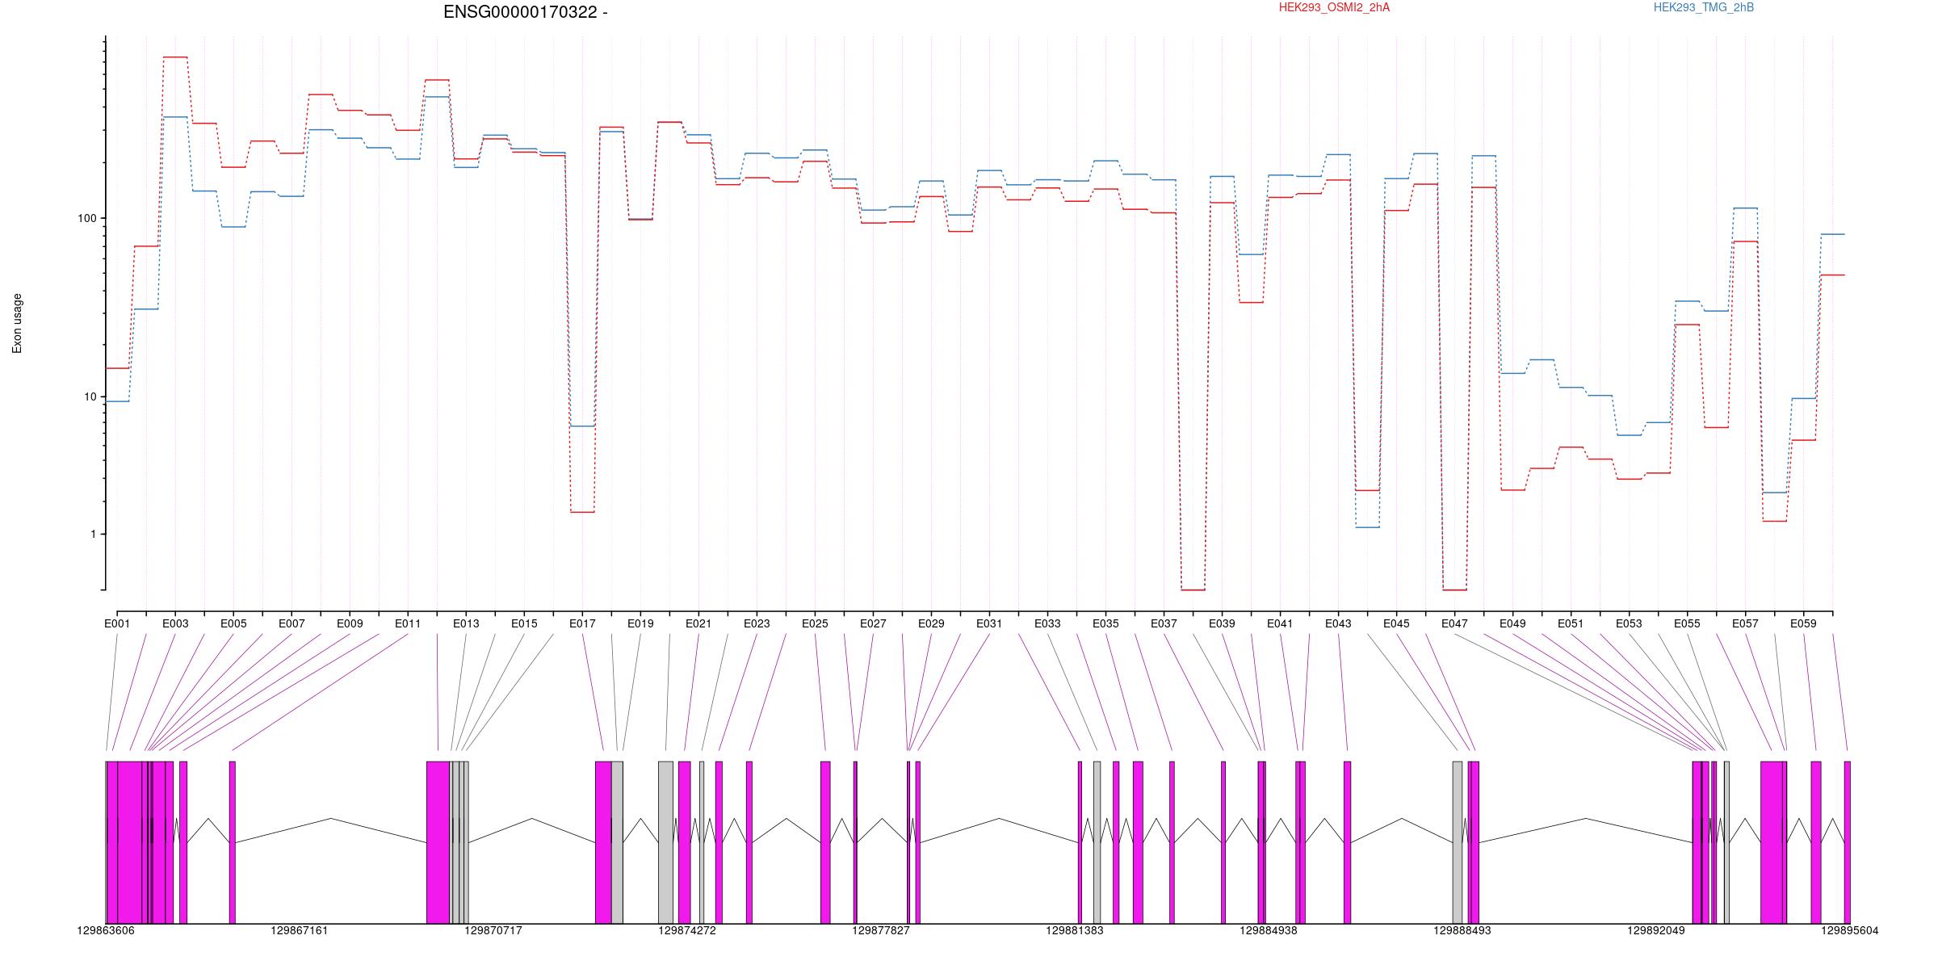
Task: Click the gray exon block near 129888493
Action: pyautogui.click(x=1458, y=842)
